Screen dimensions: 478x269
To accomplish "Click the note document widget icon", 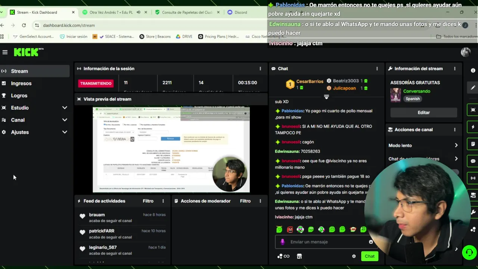I will coord(473,144).
